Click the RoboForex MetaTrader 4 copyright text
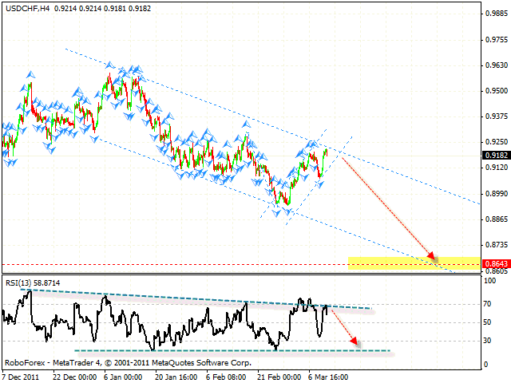This screenshot has width=511, height=383. point(128,362)
